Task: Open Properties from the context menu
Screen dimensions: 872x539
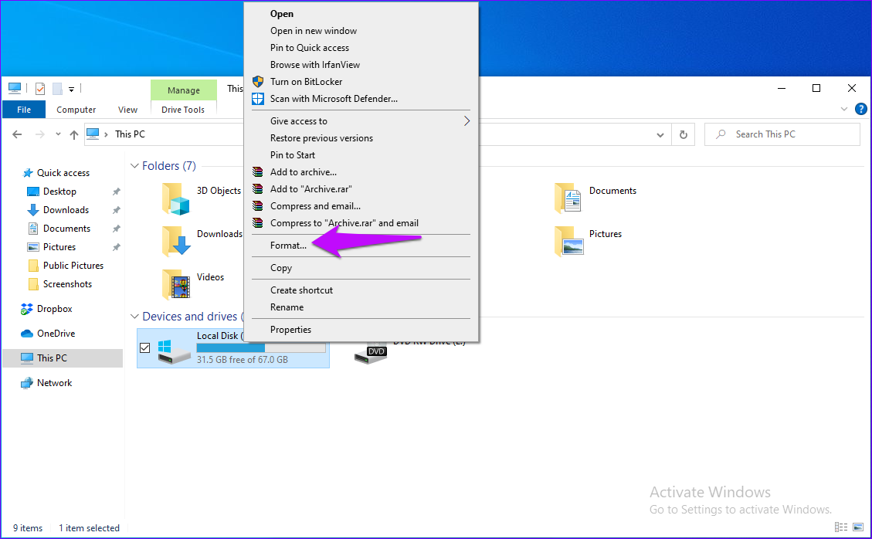Action: (290, 329)
